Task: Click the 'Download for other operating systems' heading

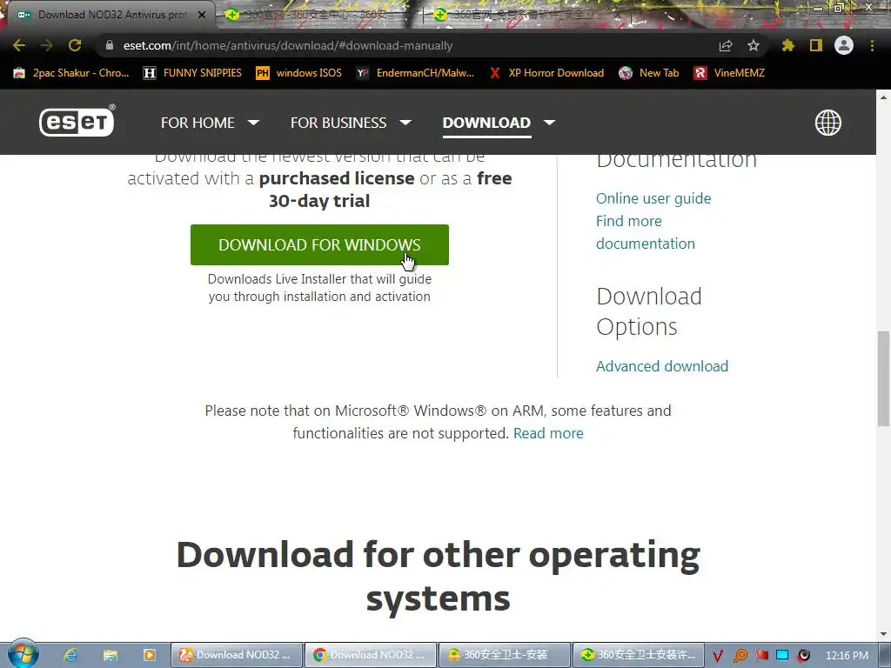Action: [x=439, y=576]
